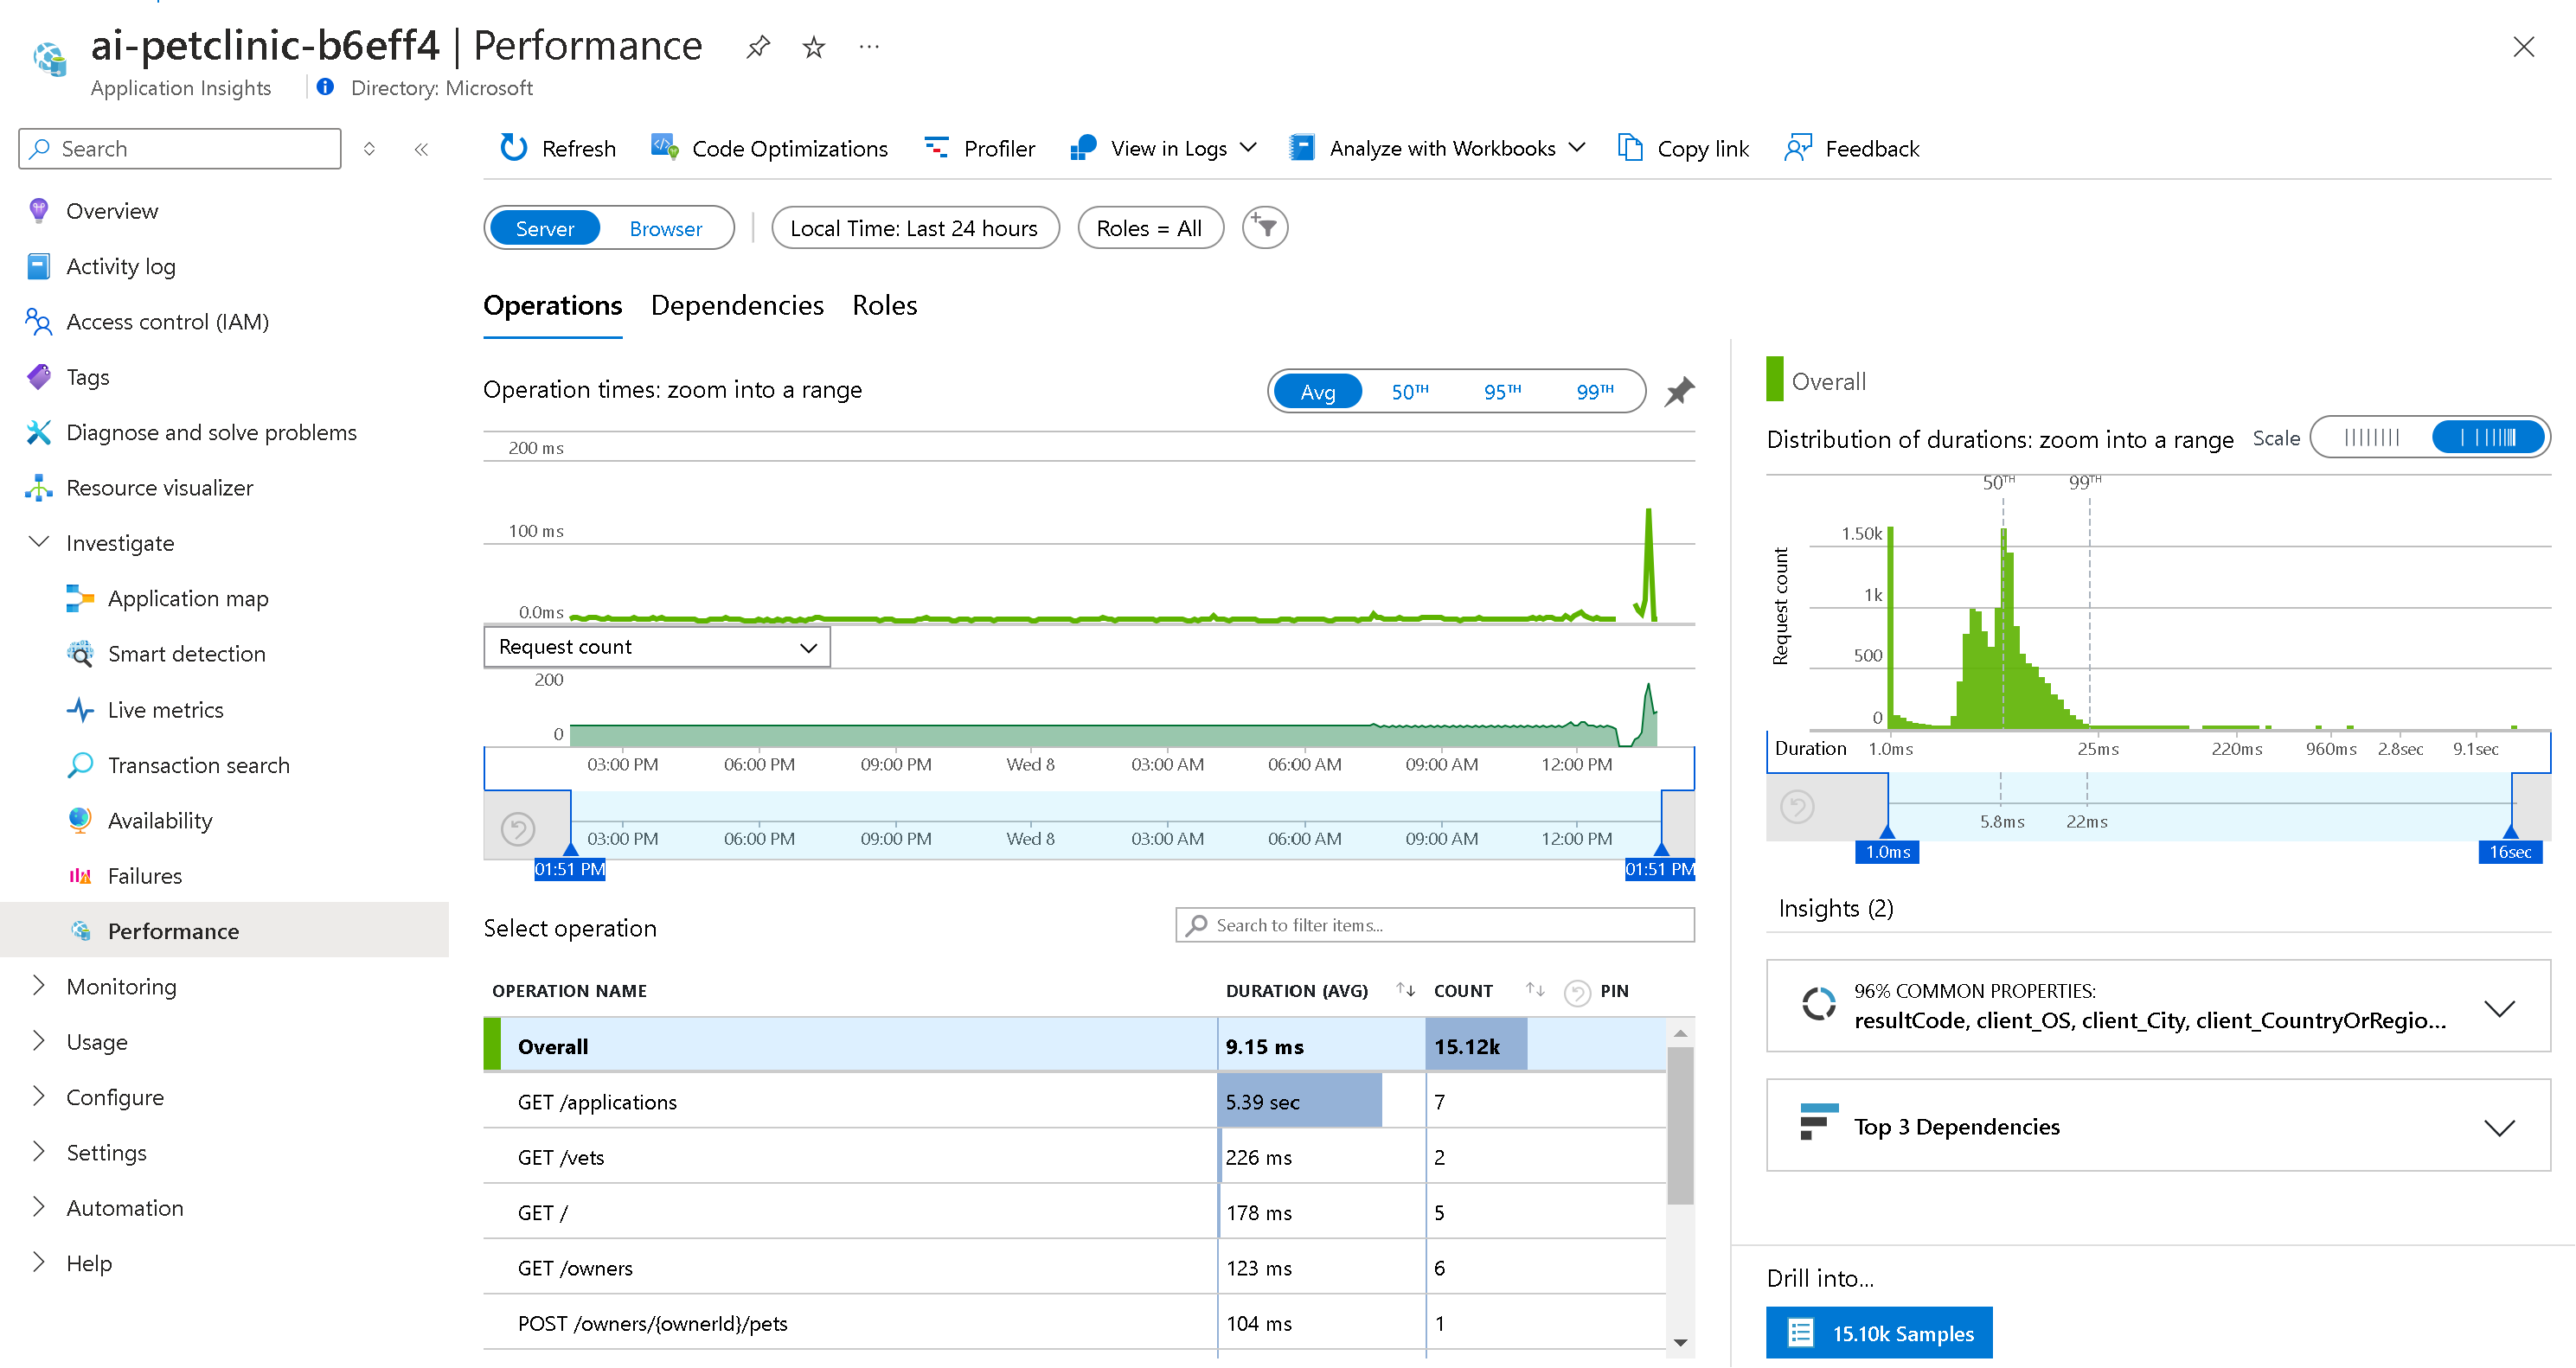Select the Avg aggregation
The width and height of the screenshot is (2576, 1368).
[1318, 392]
